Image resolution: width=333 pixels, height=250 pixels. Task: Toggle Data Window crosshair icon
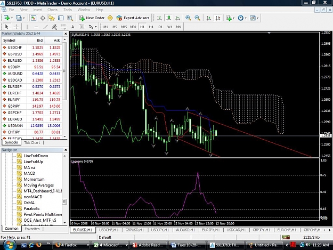[x=43, y=18]
